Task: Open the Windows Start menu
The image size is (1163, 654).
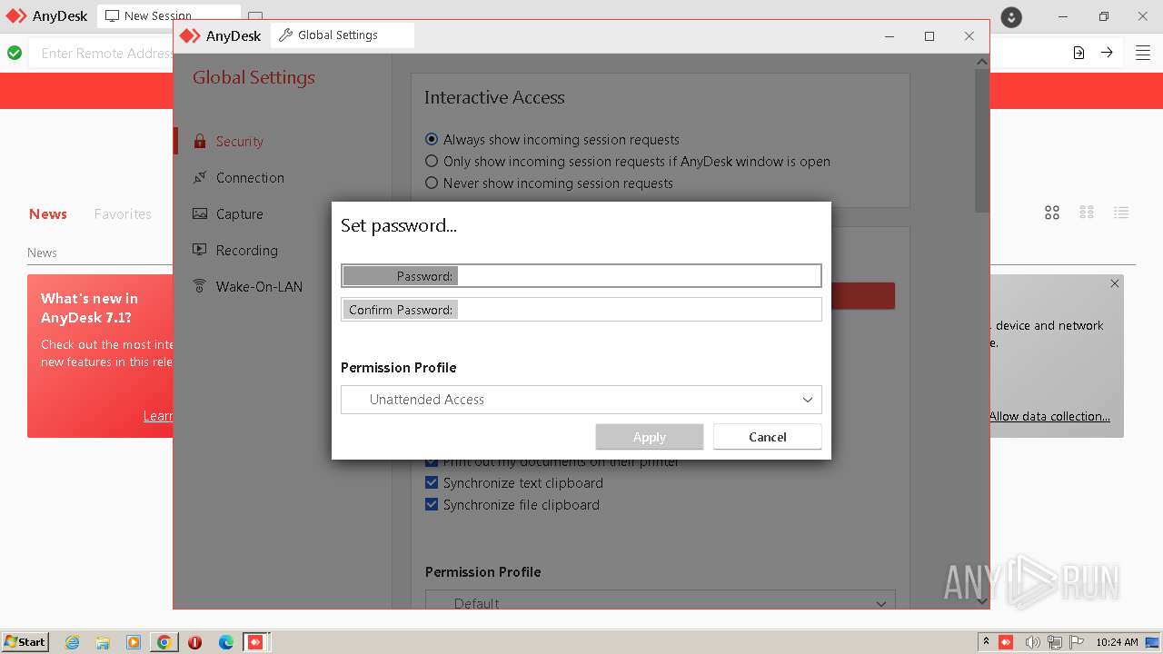Action: point(25,641)
